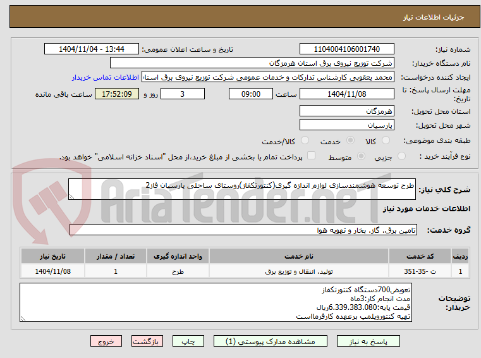Click the remaining time field 17:52:09

(x=117, y=94)
